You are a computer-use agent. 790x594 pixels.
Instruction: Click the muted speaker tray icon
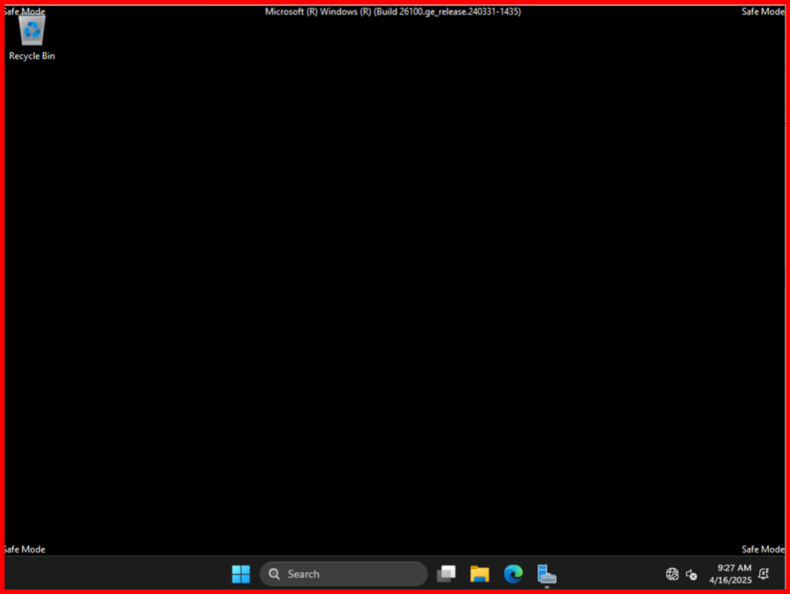tap(691, 574)
